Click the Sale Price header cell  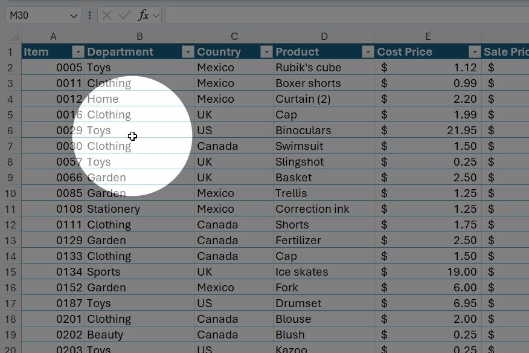pos(505,52)
